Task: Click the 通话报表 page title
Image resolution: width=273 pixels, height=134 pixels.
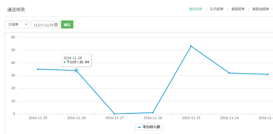Action: point(16,9)
